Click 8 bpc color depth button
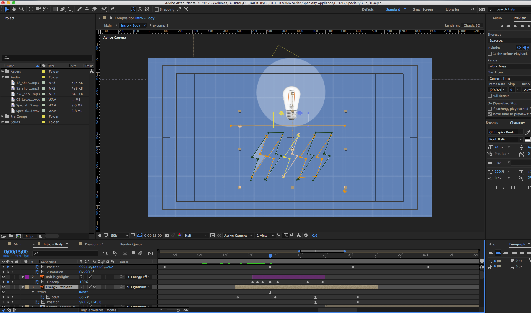531x313 pixels. pos(30,236)
